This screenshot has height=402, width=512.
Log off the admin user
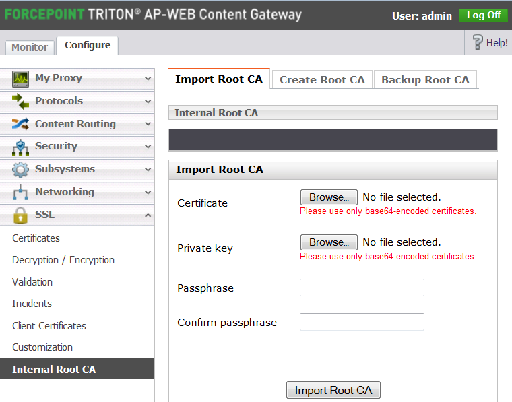(x=483, y=15)
